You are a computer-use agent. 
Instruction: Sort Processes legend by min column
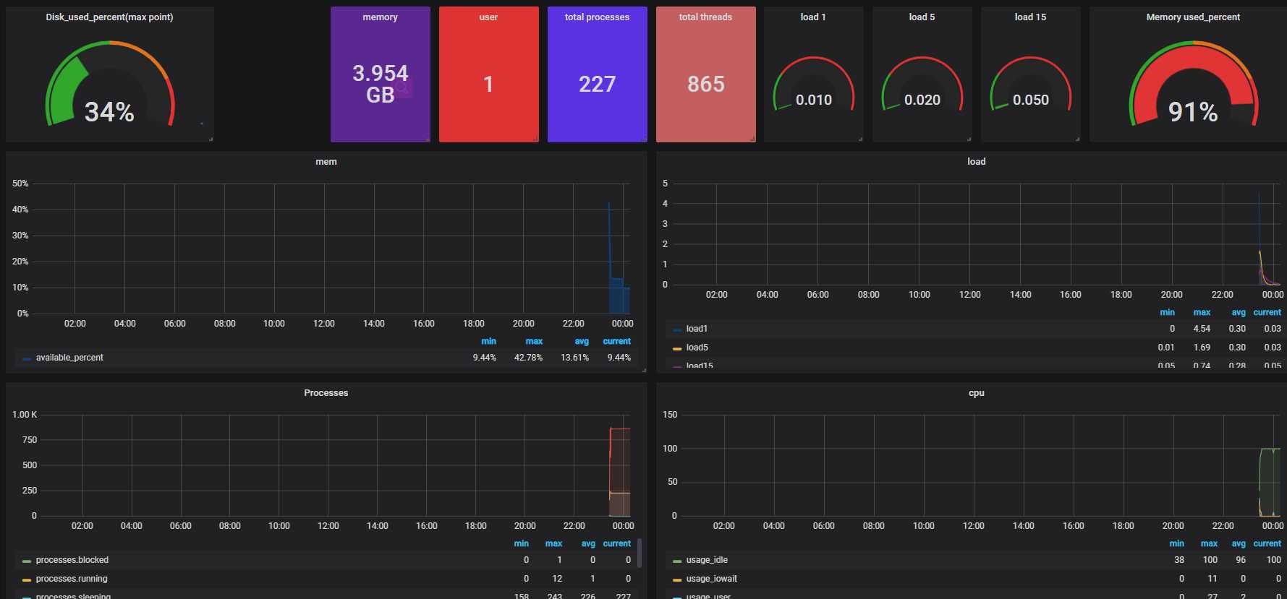[x=521, y=543]
